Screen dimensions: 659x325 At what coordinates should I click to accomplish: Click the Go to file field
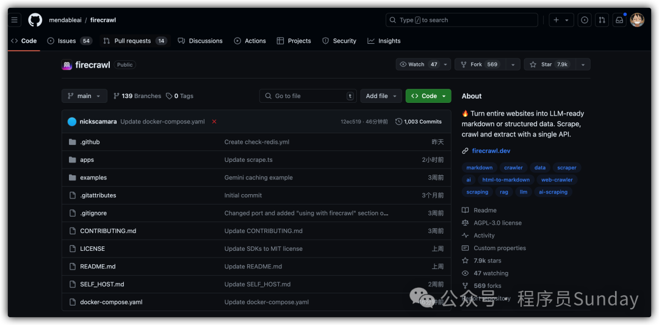coord(308,96)
